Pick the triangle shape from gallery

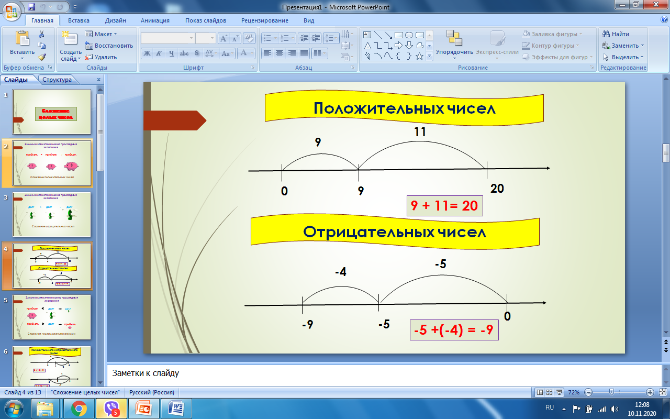pyautogui.click(x=367, y=46)
